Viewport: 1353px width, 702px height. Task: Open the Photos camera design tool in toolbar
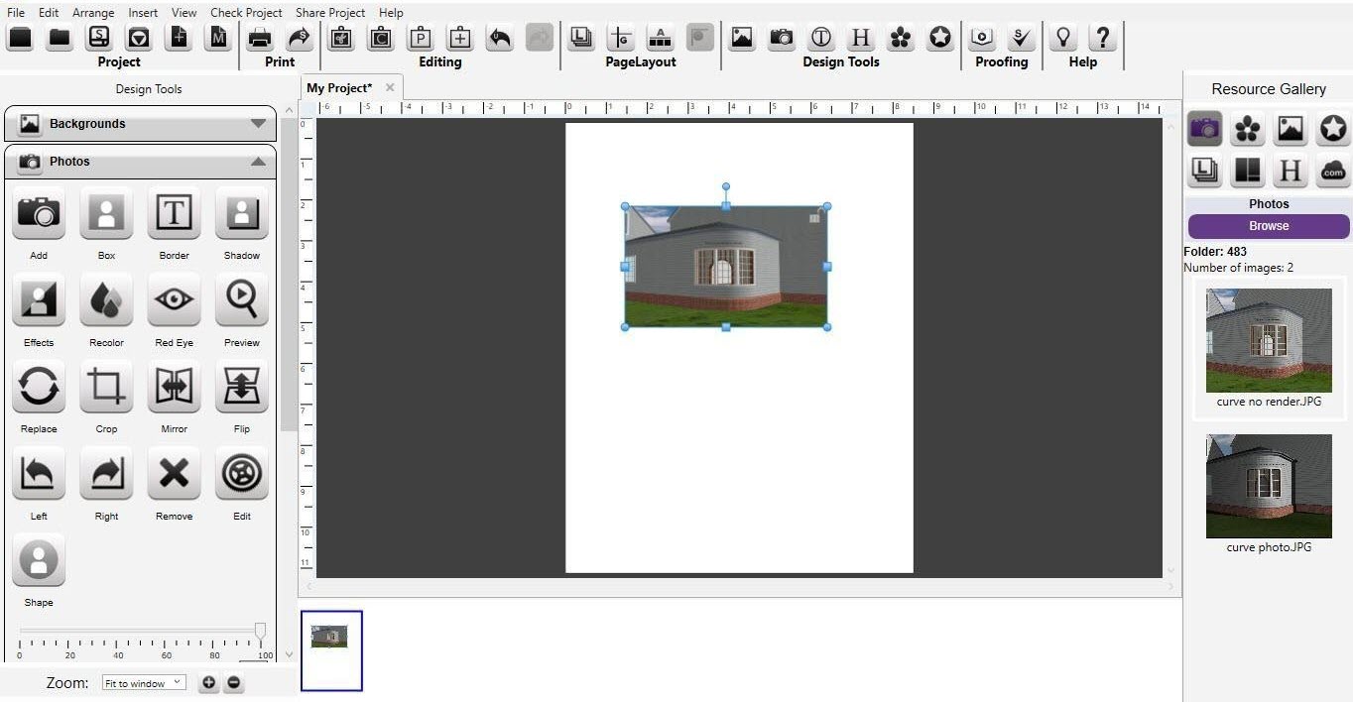(782, 38)
